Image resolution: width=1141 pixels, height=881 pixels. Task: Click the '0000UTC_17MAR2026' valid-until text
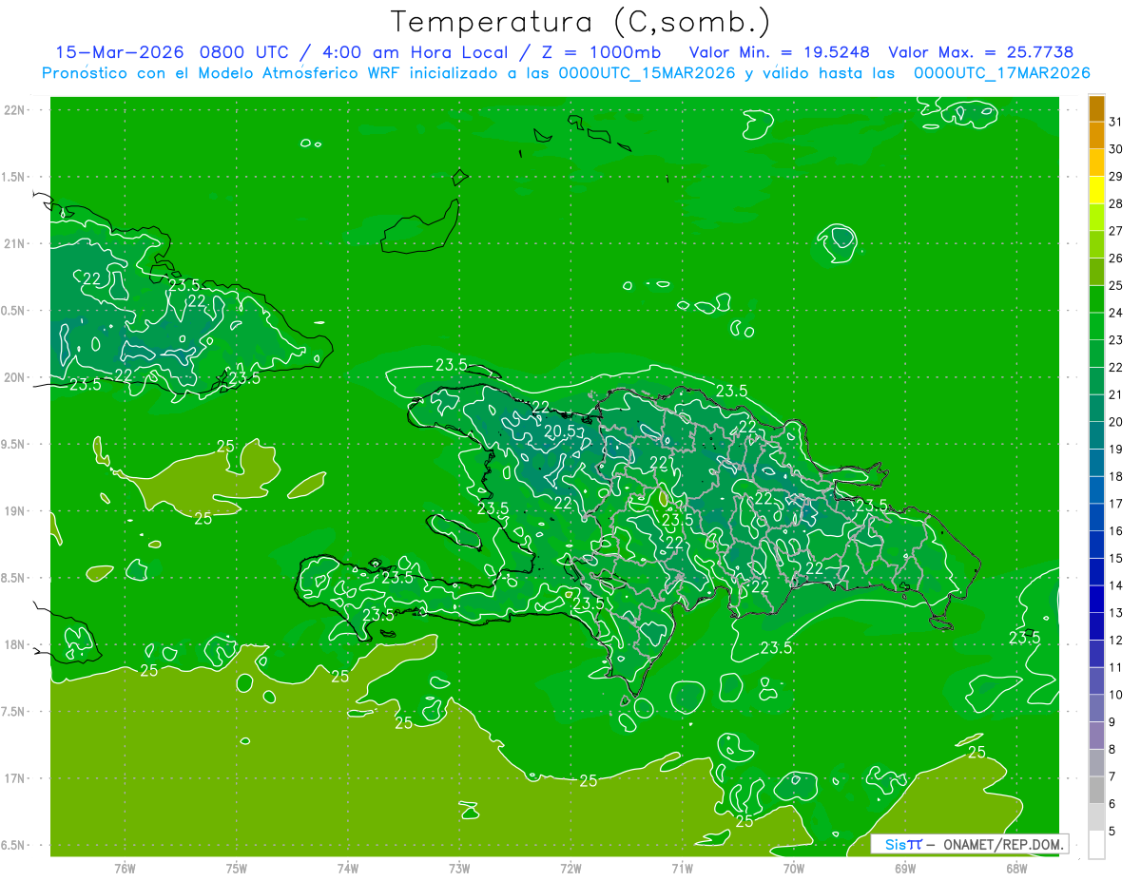(x=1002, y=72)
